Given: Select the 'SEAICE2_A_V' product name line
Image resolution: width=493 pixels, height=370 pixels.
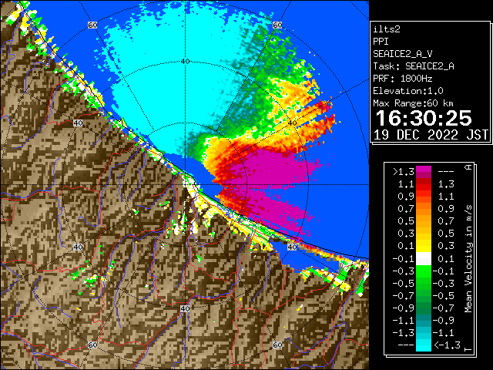Looking at the screenshot, I should pos(403,54).
